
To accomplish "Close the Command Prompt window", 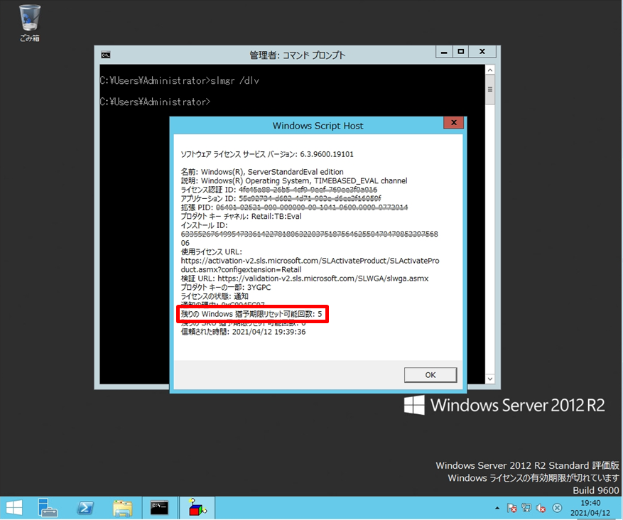I will [x=482, y=52].
